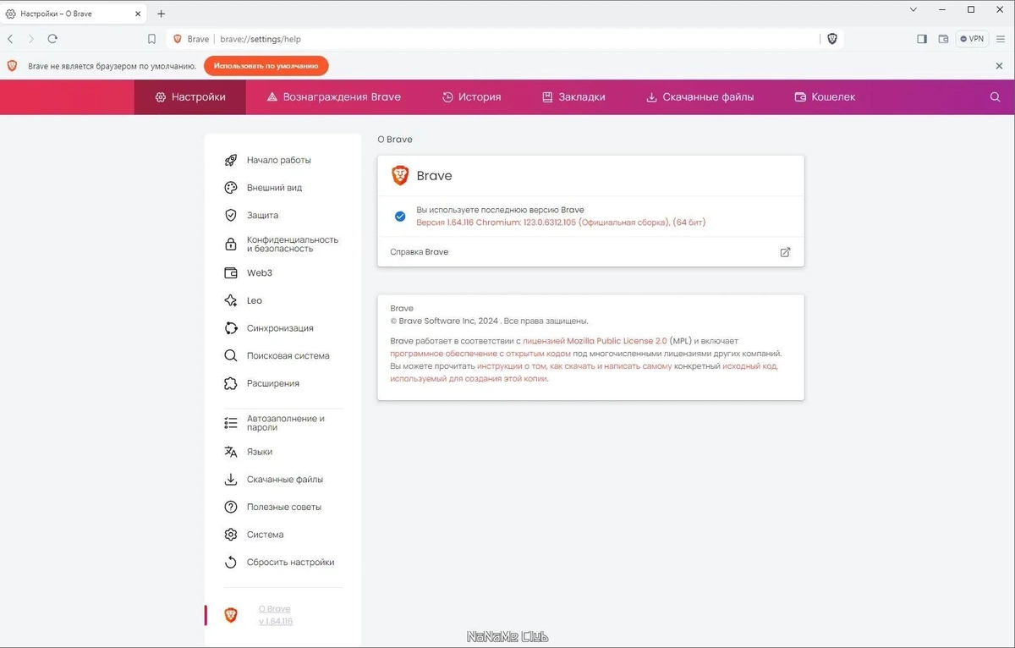
Task: Click the padlock icon for privacy section
Action: tap(230, 244)
